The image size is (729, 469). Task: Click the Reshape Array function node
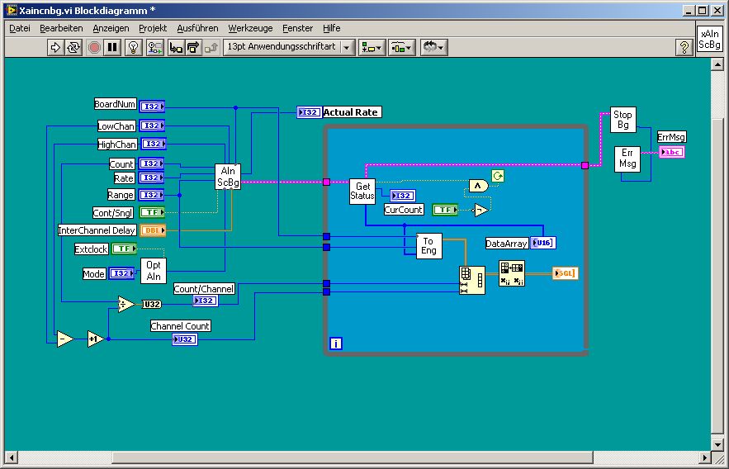472,280
